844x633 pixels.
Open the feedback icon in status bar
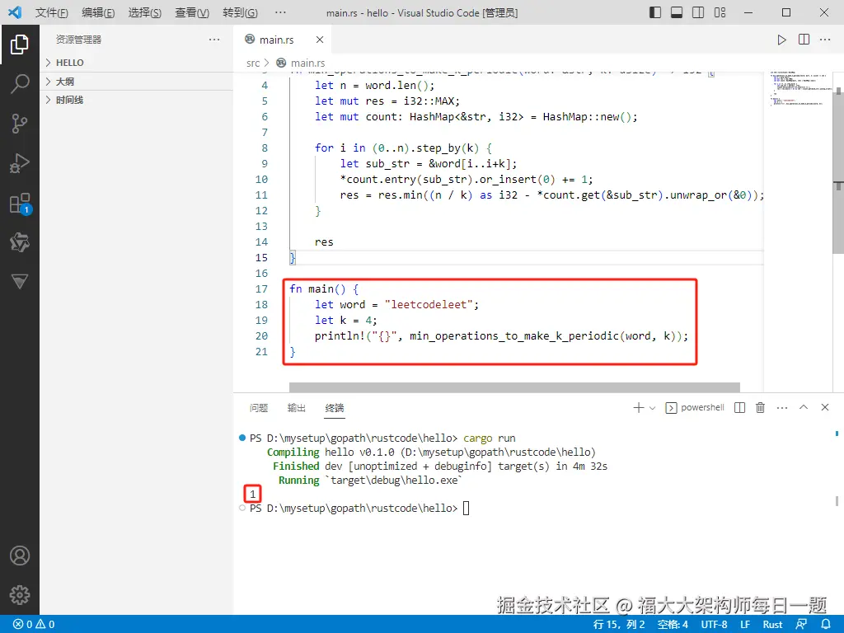click(801, 625)
